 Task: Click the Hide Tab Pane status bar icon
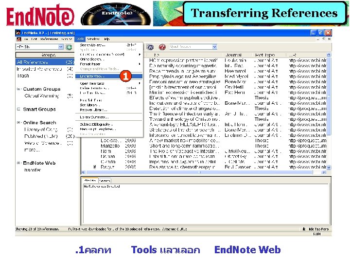(x=304, y=229)
